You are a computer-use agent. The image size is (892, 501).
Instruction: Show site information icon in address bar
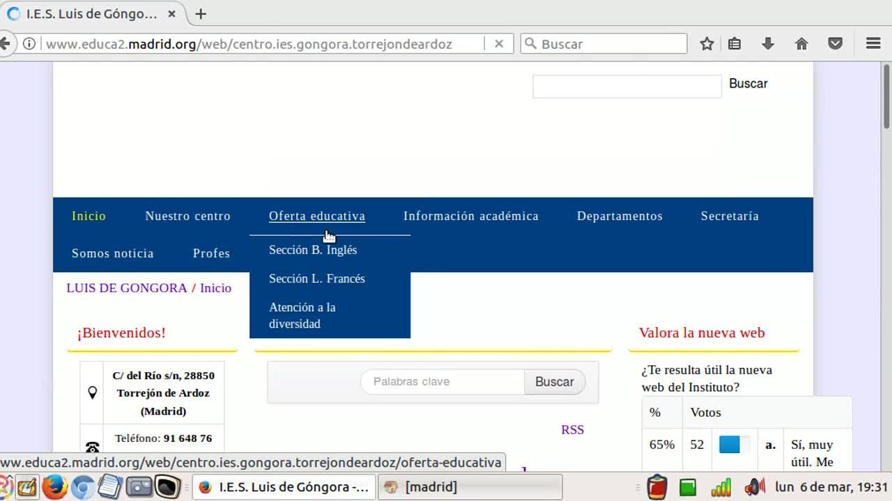29,44
